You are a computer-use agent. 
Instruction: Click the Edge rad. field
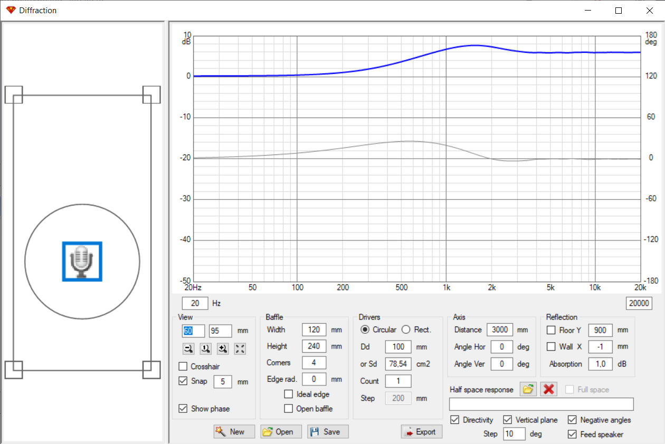coord(314,379)
